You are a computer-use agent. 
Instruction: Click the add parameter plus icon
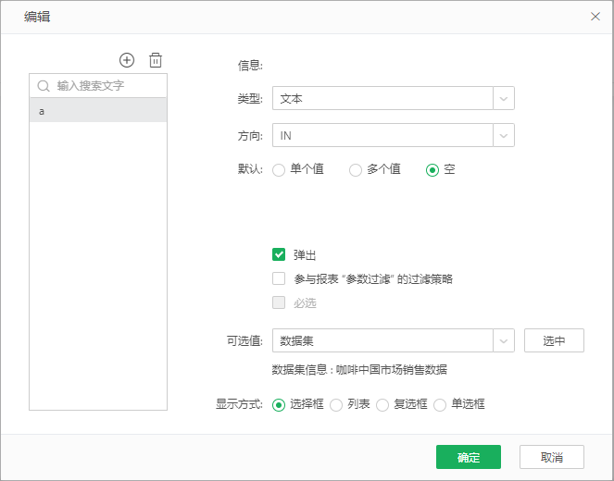pos(127,60)
